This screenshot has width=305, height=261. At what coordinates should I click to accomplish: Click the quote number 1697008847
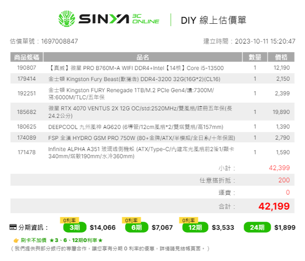pyautogui.click(x=60, y=41)
